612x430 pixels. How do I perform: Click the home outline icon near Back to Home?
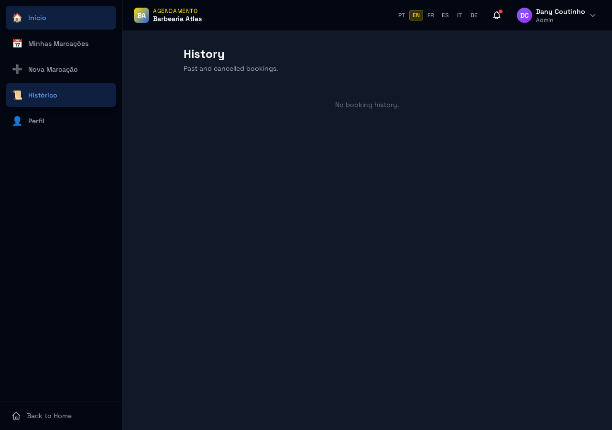coord(16,416)
